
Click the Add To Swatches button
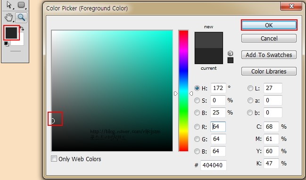(269, 55)
